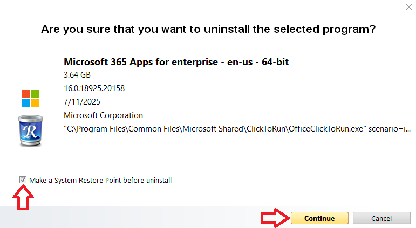The image size is (416, 228).
Task: Click the blue square of the Microsoft logo
Action: coord(26,103)
